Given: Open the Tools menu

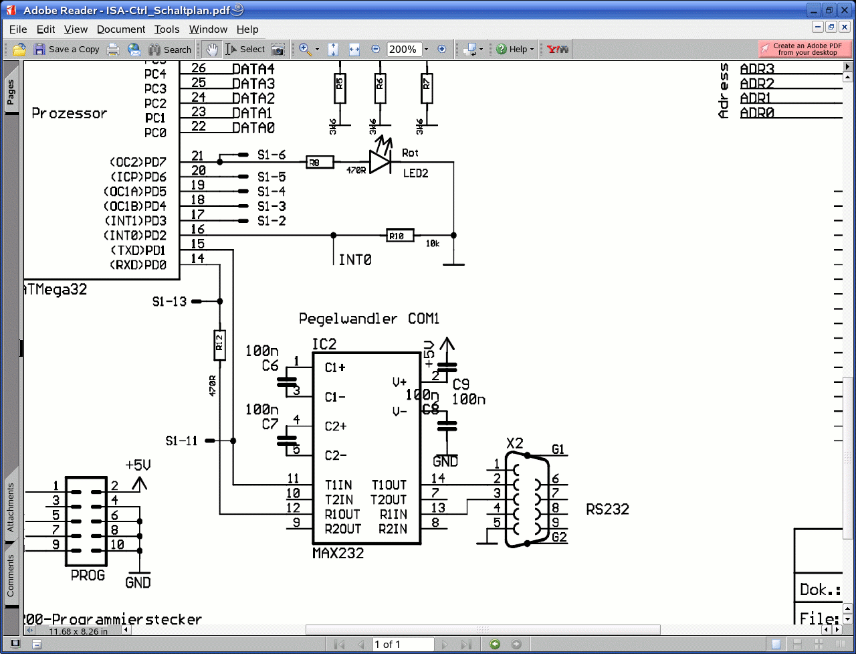Looking at the screenshot, I should [167, 29].
